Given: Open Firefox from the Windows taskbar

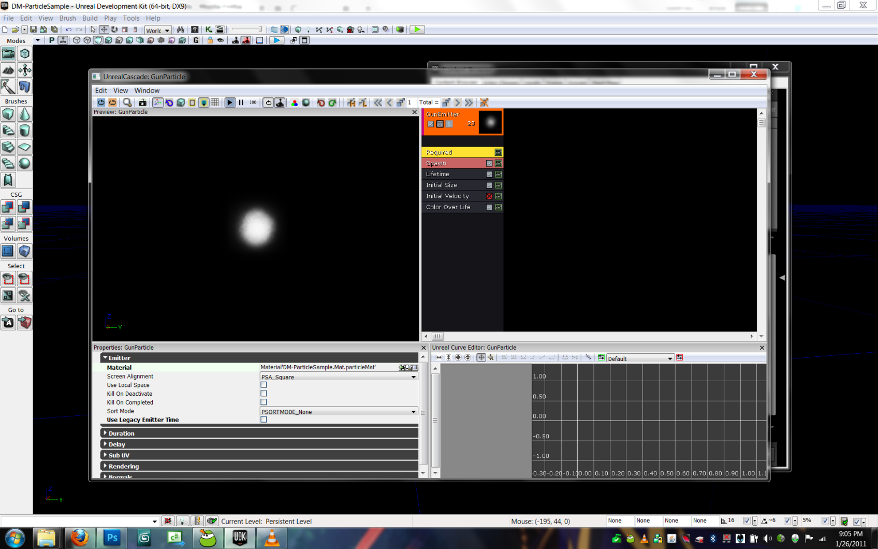Looking at the screenshot, I should (x=79, y=539).
